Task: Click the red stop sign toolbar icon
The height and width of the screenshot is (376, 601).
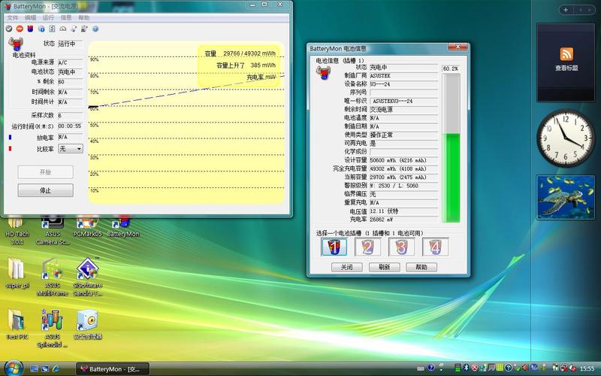Action: click(20, 29)
